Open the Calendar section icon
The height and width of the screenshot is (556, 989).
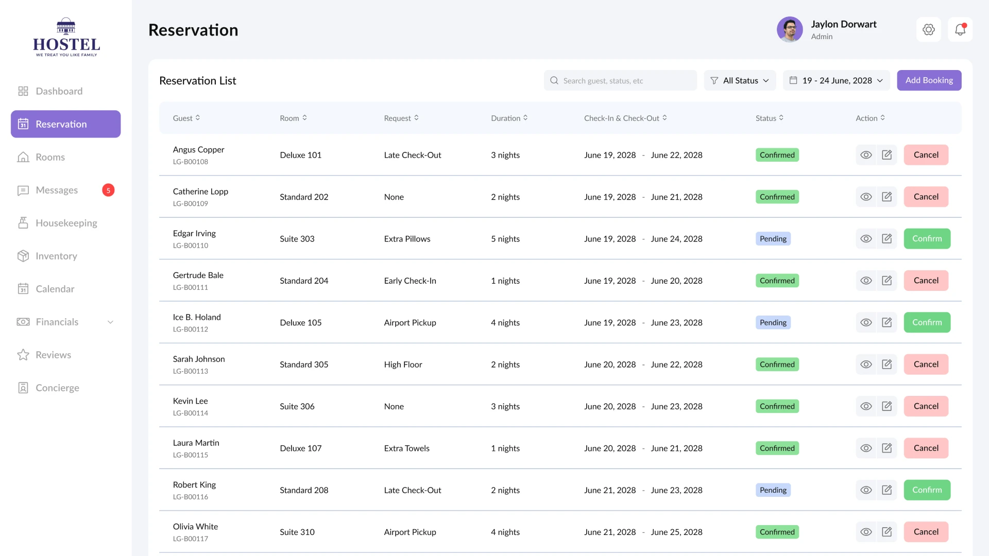tap(23, 289)
